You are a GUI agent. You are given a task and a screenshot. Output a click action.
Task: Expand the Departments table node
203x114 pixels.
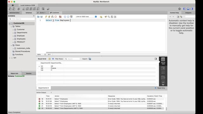(x=13, y=33)
